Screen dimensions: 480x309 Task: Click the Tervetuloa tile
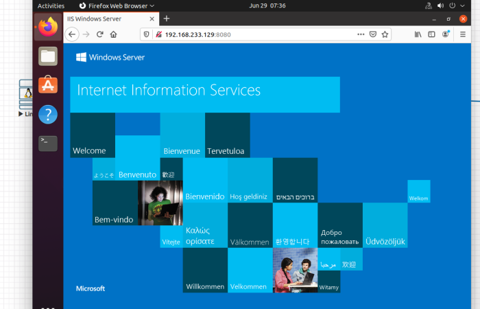[228, 135]
